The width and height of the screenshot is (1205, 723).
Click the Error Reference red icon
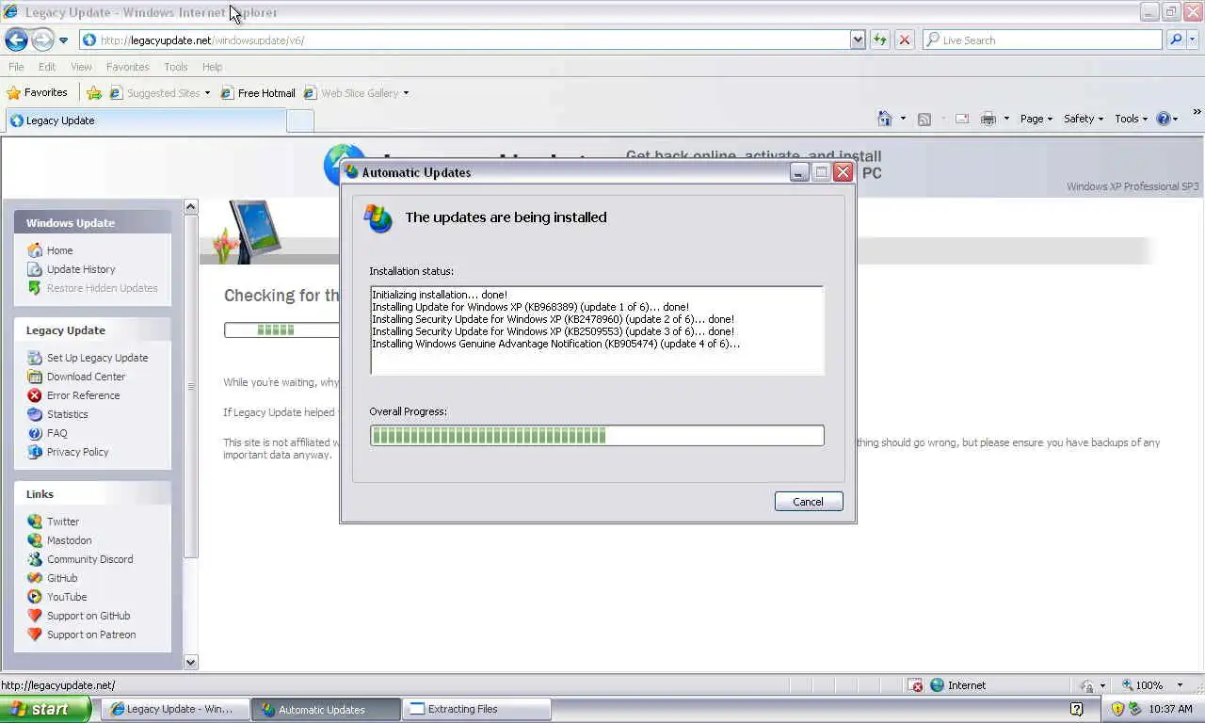point(35,395)
